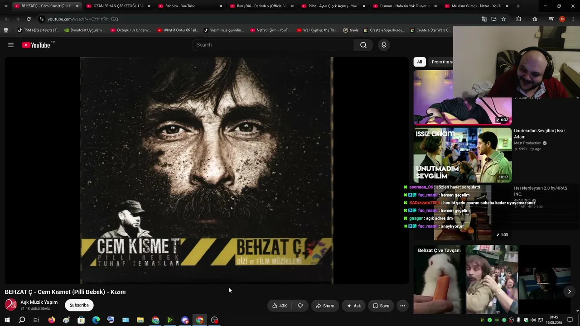Reload the current page
The width and height of the screenshot is (580, 326).
click(x=29, y=19)
